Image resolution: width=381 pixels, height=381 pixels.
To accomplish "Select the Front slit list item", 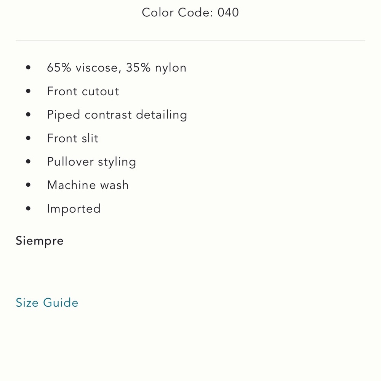I will 73,138.
